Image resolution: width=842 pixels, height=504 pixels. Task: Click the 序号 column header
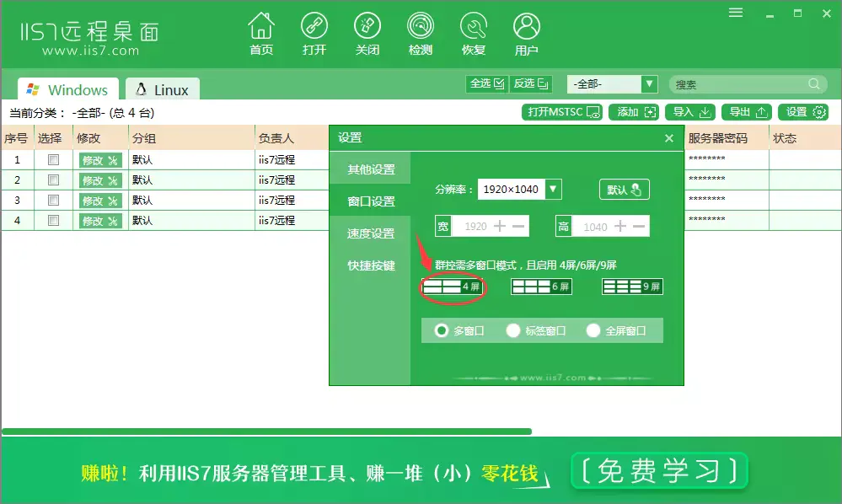[18, 138]
